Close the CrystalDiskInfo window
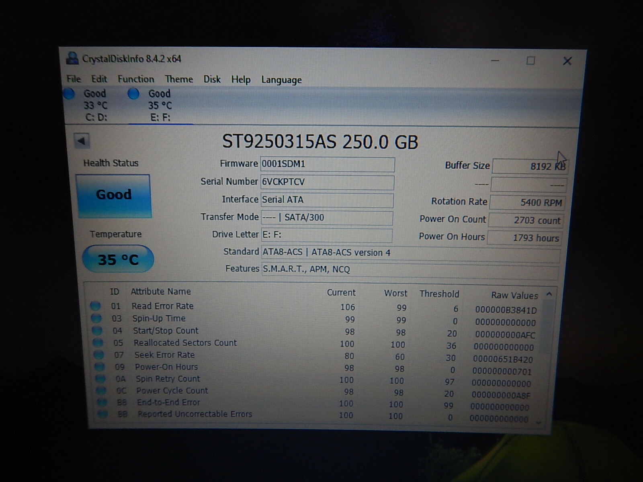 (x=567, y=61)
